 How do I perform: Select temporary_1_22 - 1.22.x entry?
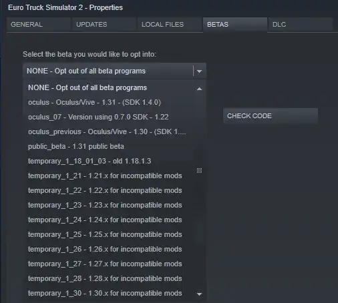[110, 190]
